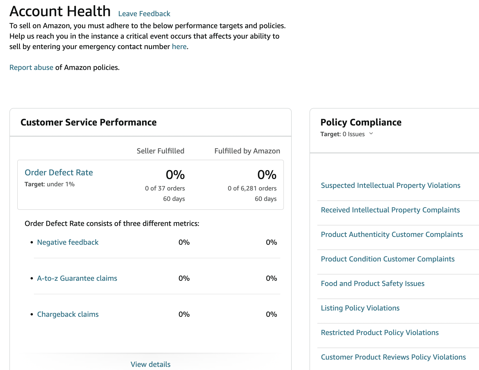The height and width of the screenshot is (370, 479).
Task: Click the Seller Fulfilled 0% defect rate
Action: 175,175
